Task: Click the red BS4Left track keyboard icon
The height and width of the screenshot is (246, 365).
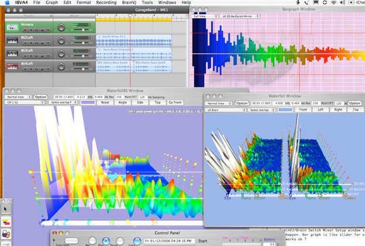Action: (x=12, y=66)
